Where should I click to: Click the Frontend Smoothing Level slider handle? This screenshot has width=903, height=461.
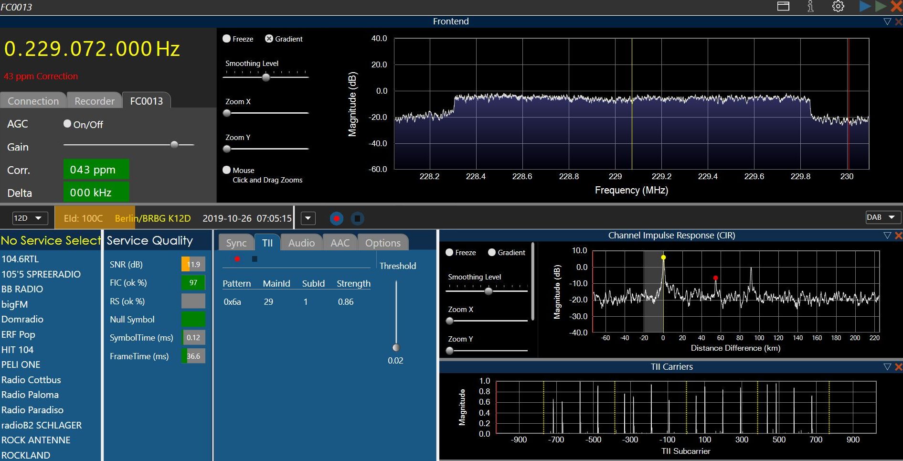click(266, 77)
